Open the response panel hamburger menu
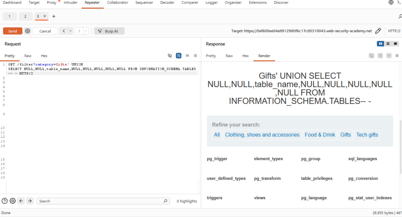Viewport: 402px width, 217px height. pyautogui.click(x=397, y=56)
